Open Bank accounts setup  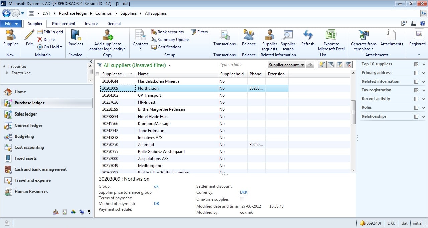[168, 32]
